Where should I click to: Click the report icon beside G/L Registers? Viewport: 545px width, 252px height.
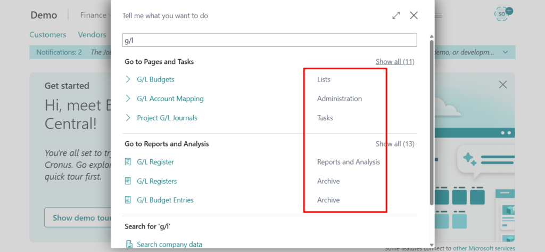click(x=128, y=181)
